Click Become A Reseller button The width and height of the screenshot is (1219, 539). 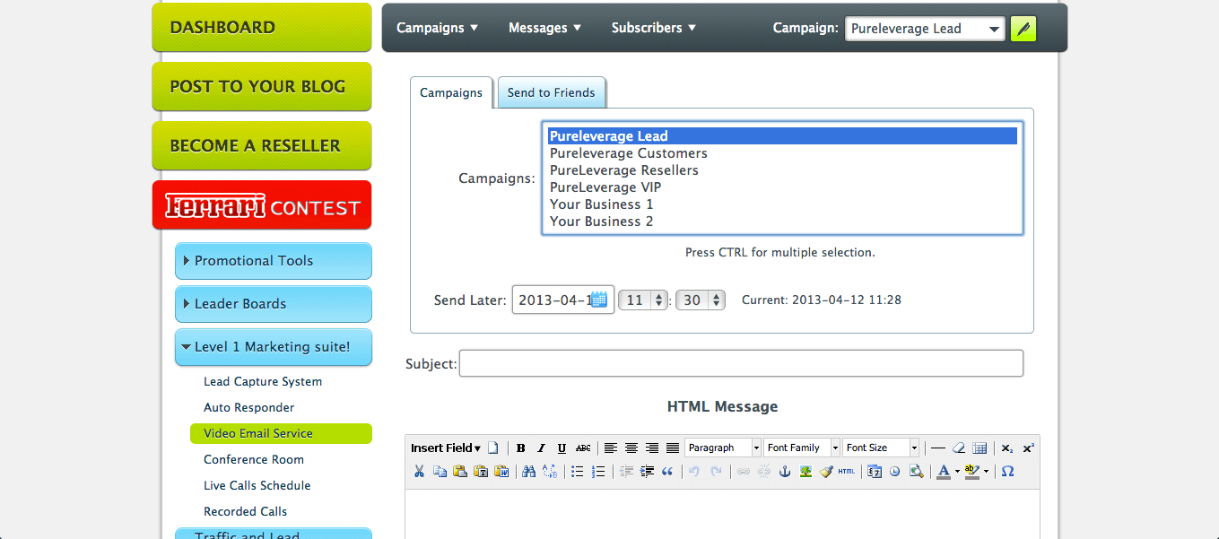point(262,146)
